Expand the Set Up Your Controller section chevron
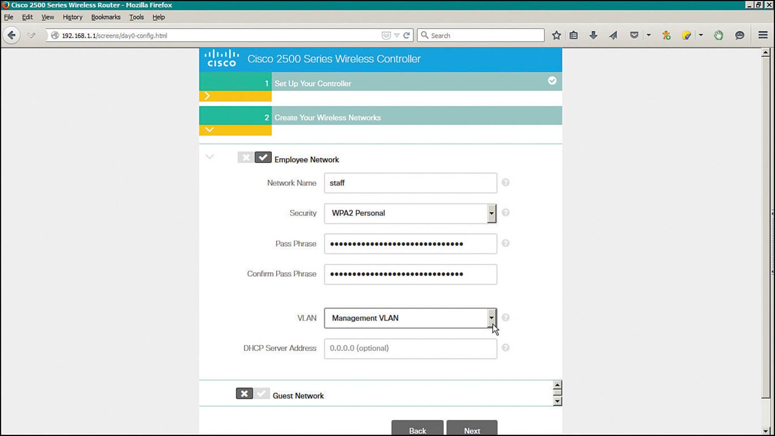The height and width of the screenshot is (436, 775). (207, 96)
